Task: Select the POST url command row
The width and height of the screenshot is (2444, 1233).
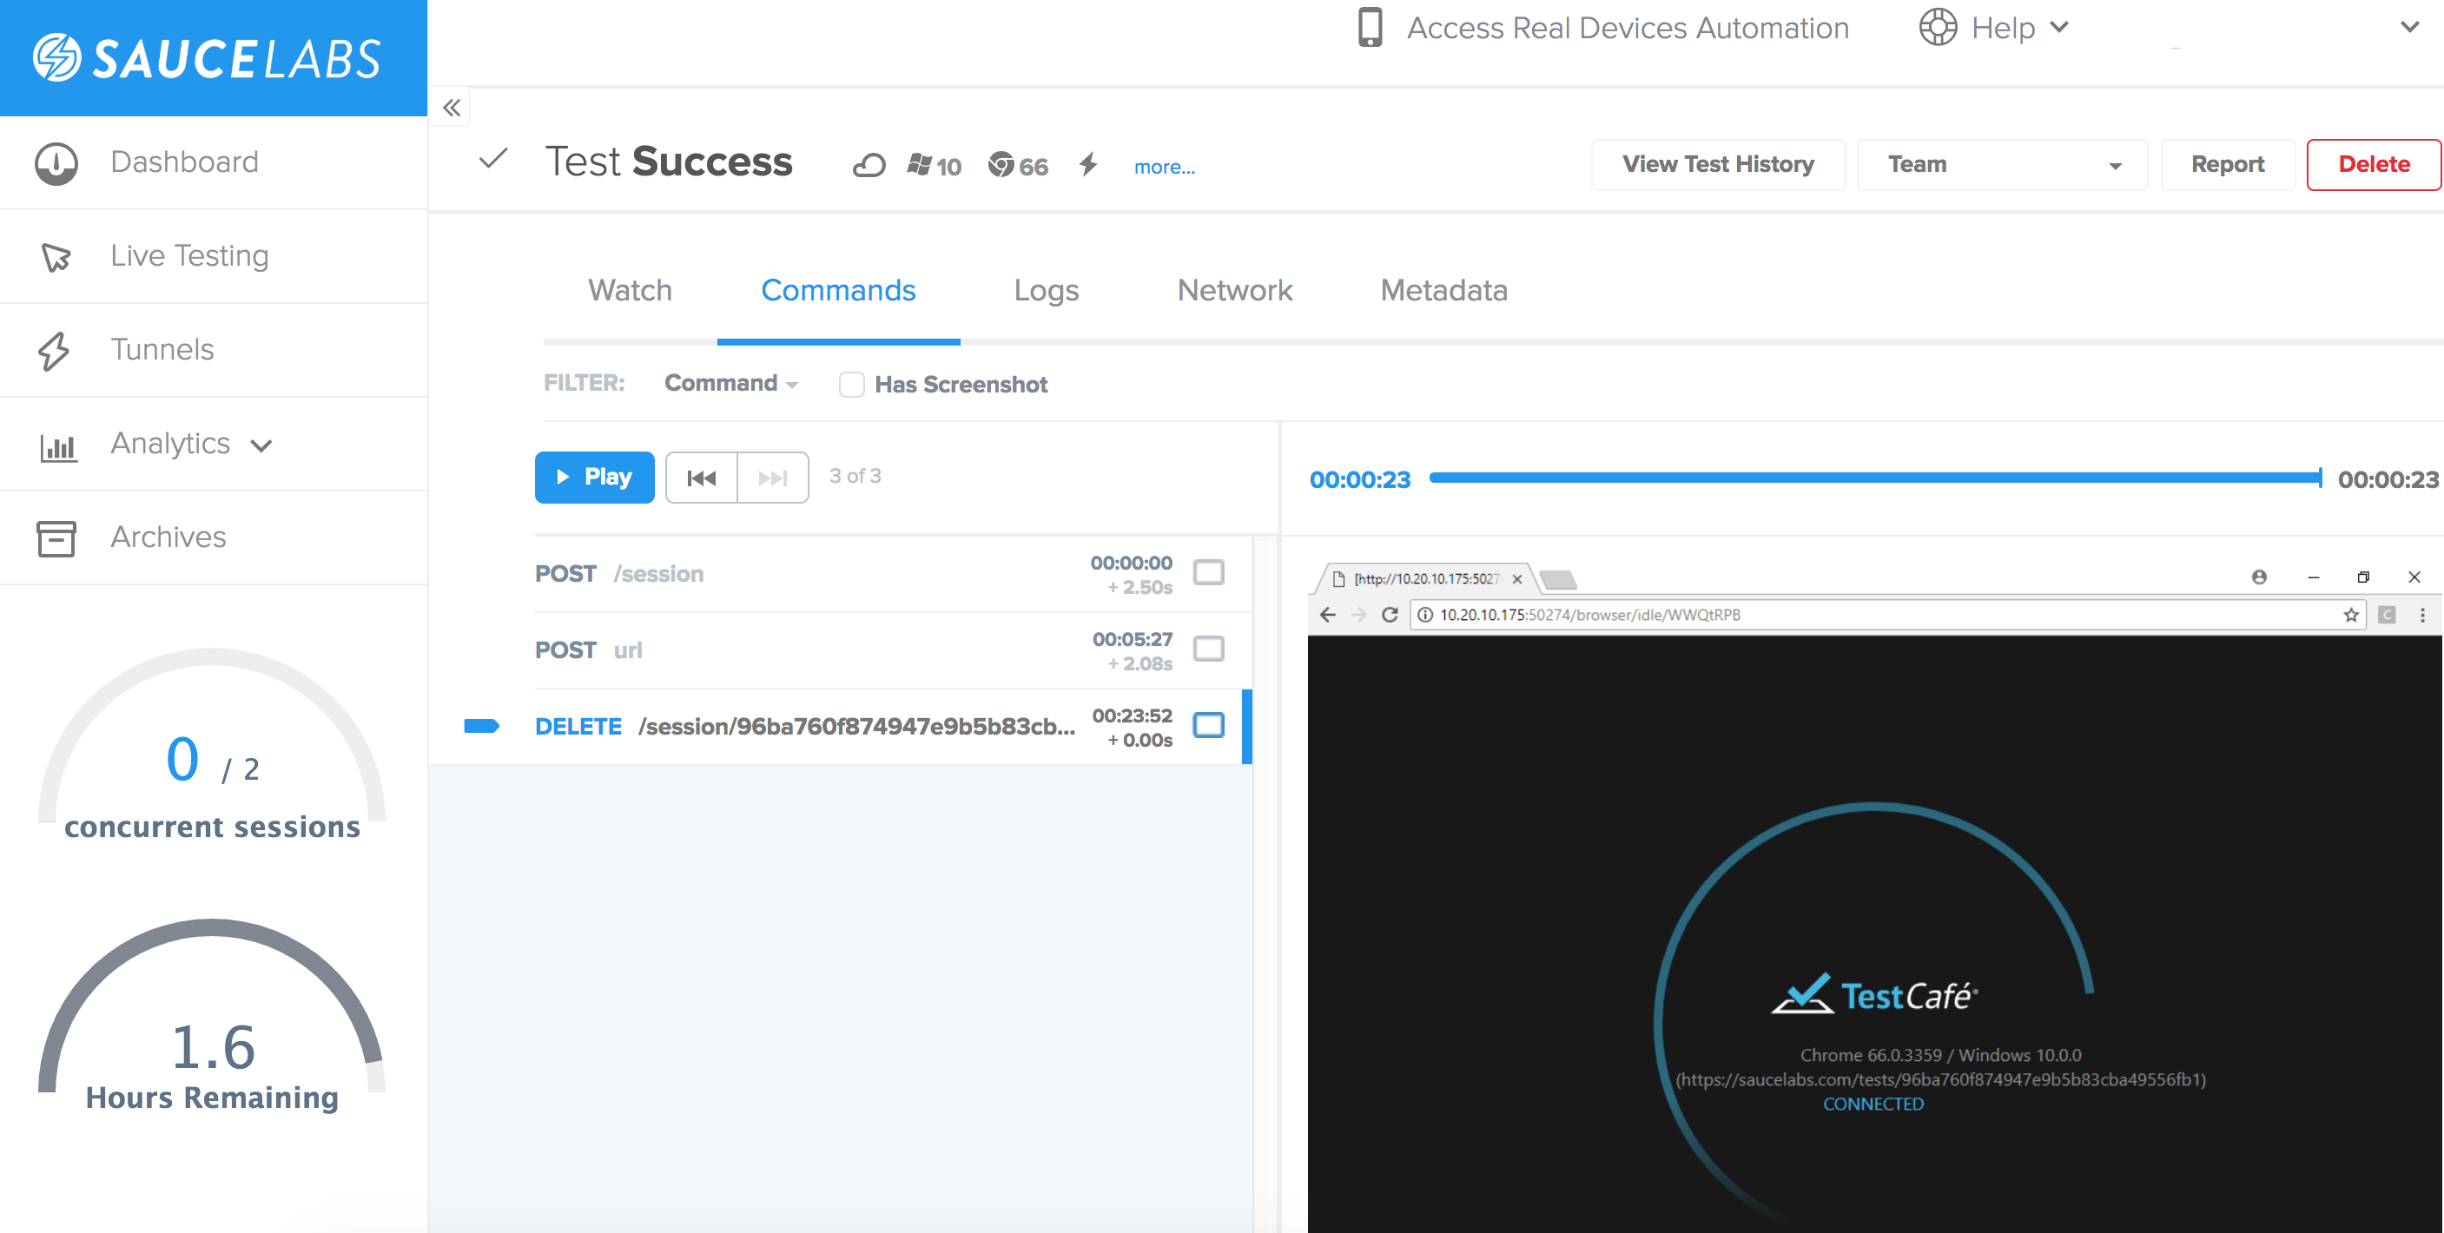Action: (892, 649)
